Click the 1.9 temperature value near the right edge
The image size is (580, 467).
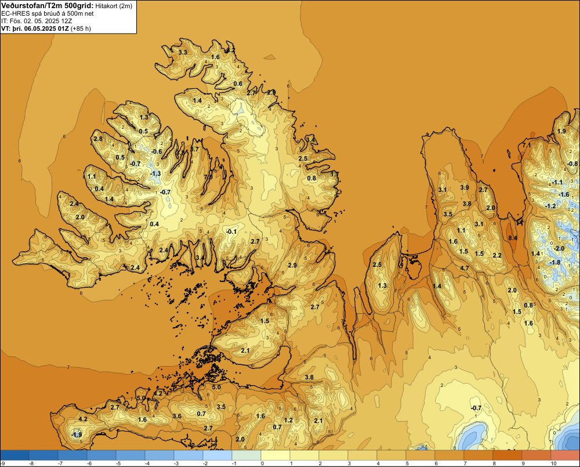561,131
